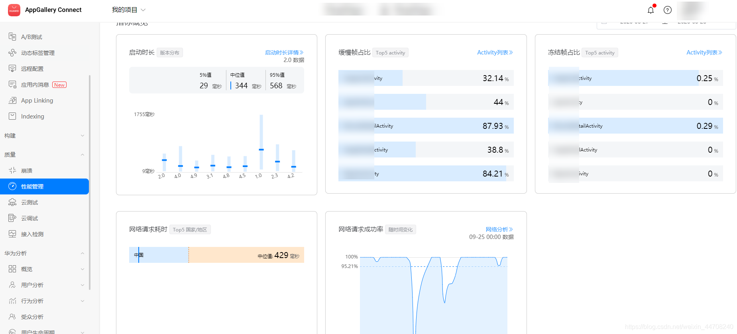Screen dimensions: 737x334
Task: Click the tallest bar for version 1.0
Action: pyautogui.click(x=261, y=142)
